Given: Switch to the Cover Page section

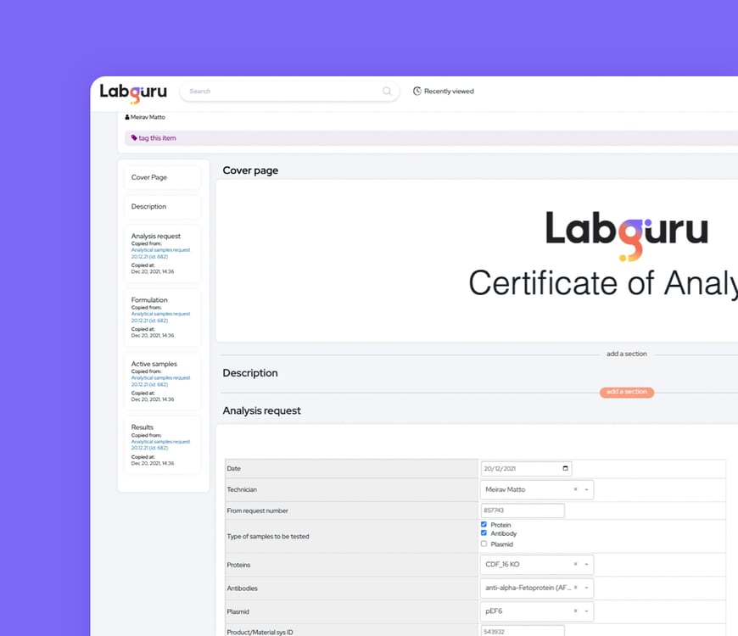Looking at the screenshot, I should tap(149, 177).
